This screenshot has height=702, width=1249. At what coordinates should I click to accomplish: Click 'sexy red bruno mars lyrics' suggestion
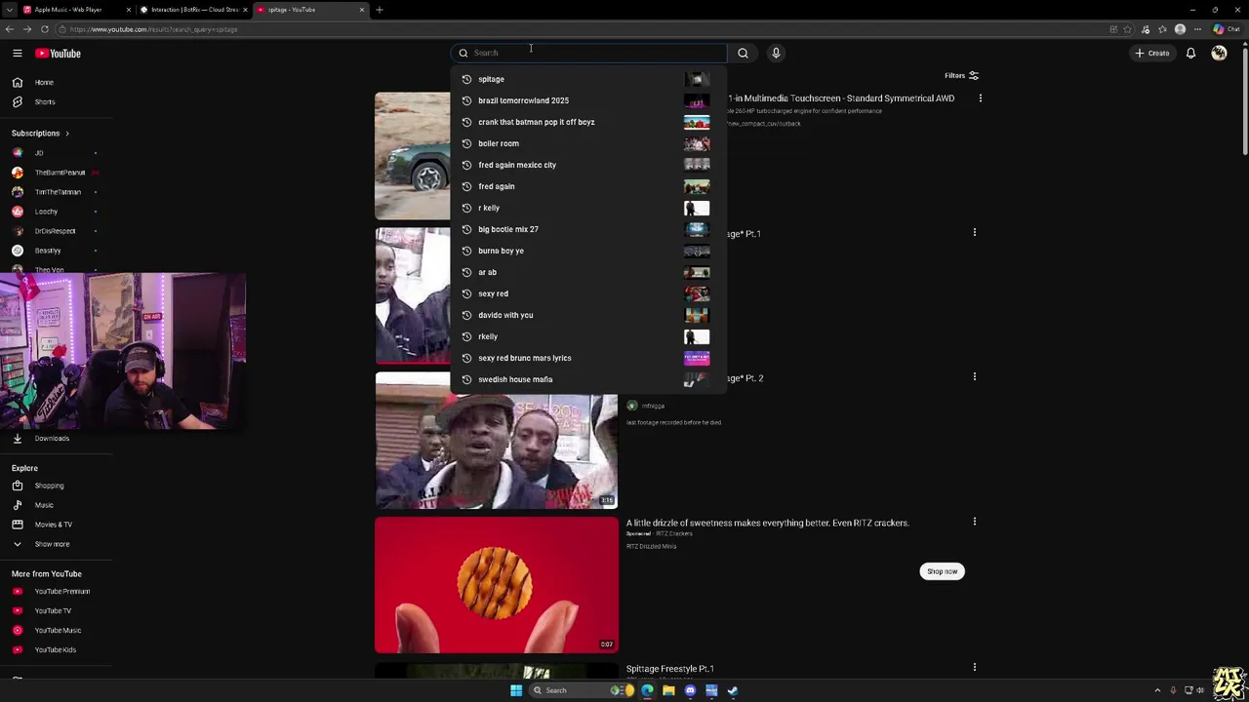click(x=588, y=358)
